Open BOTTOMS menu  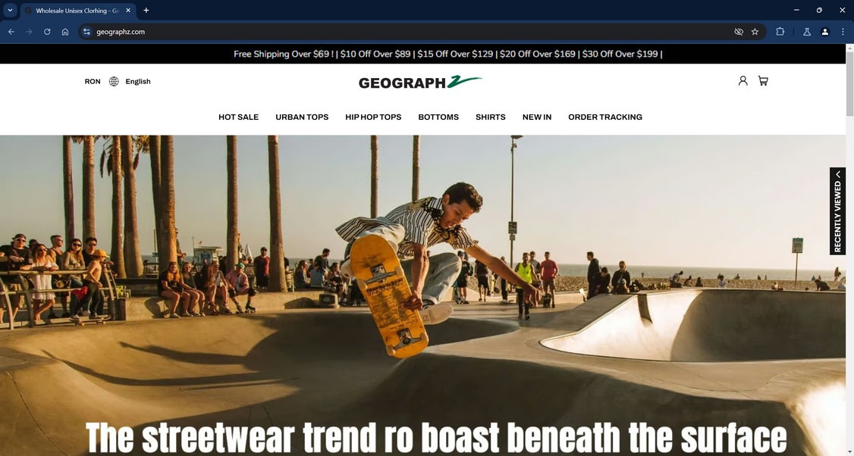pos(438,117)
